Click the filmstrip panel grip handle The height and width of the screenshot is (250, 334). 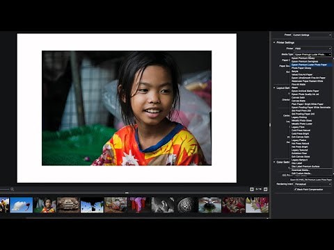(127, 192)
